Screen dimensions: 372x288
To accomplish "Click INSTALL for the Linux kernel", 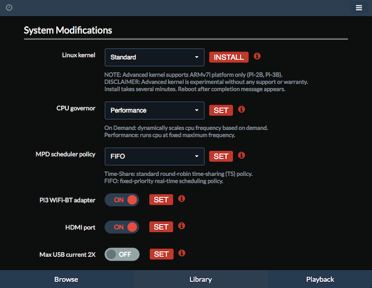I will pos(229,57).
